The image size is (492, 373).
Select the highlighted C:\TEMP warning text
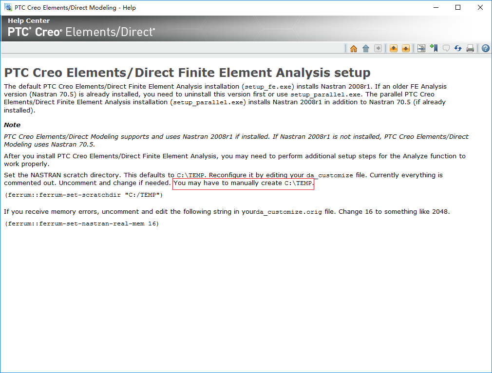tap(243, 183)
